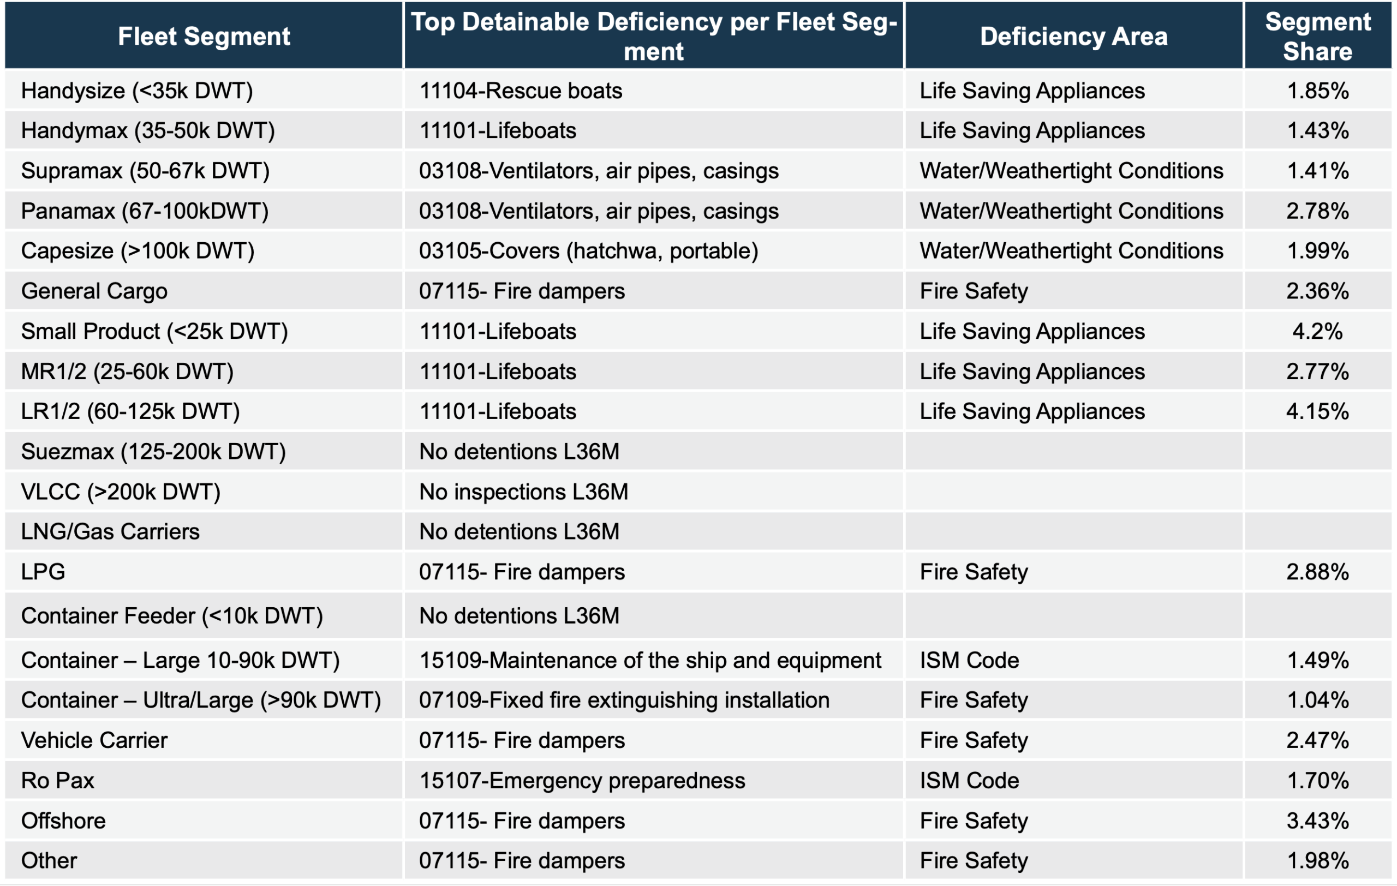Select the 3.43% share in Offshore row
1397x886 pixels.
tap(1317, 821)
